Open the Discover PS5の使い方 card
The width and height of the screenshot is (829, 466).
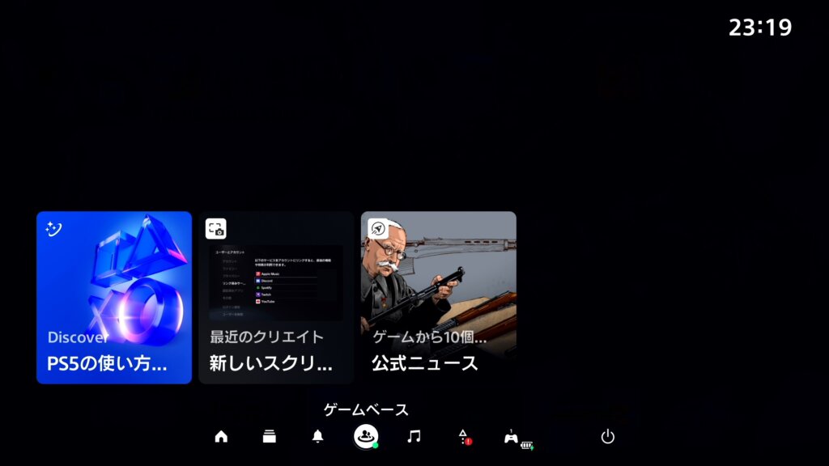point(113,298)
